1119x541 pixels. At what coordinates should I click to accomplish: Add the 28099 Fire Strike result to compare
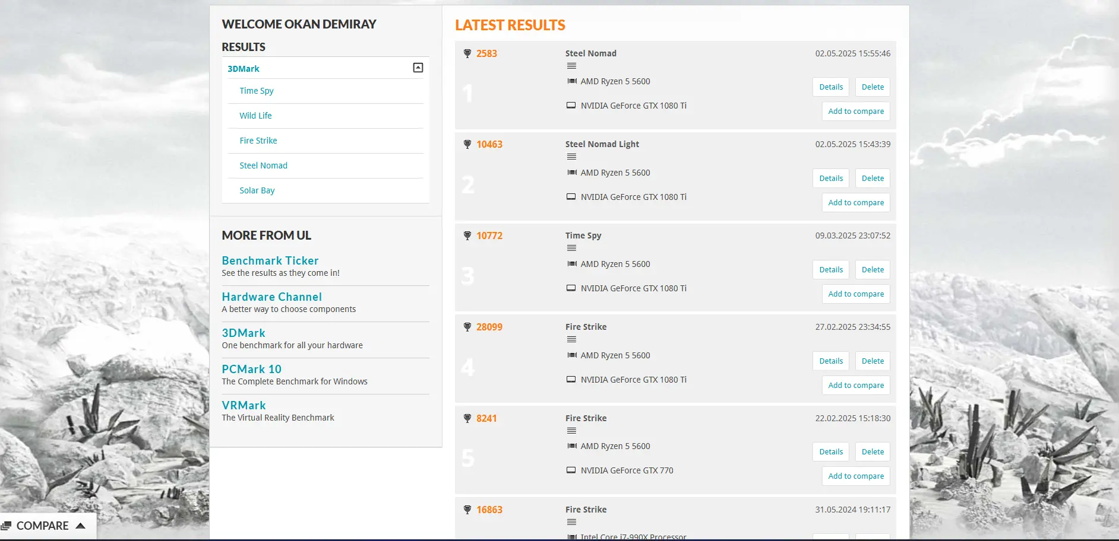[x=856, y=386]
